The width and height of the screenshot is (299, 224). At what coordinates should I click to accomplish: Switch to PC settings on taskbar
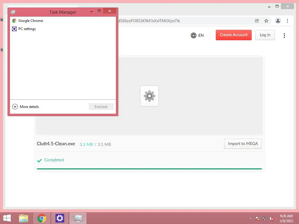pyautogui.click(x=60, y=218)
